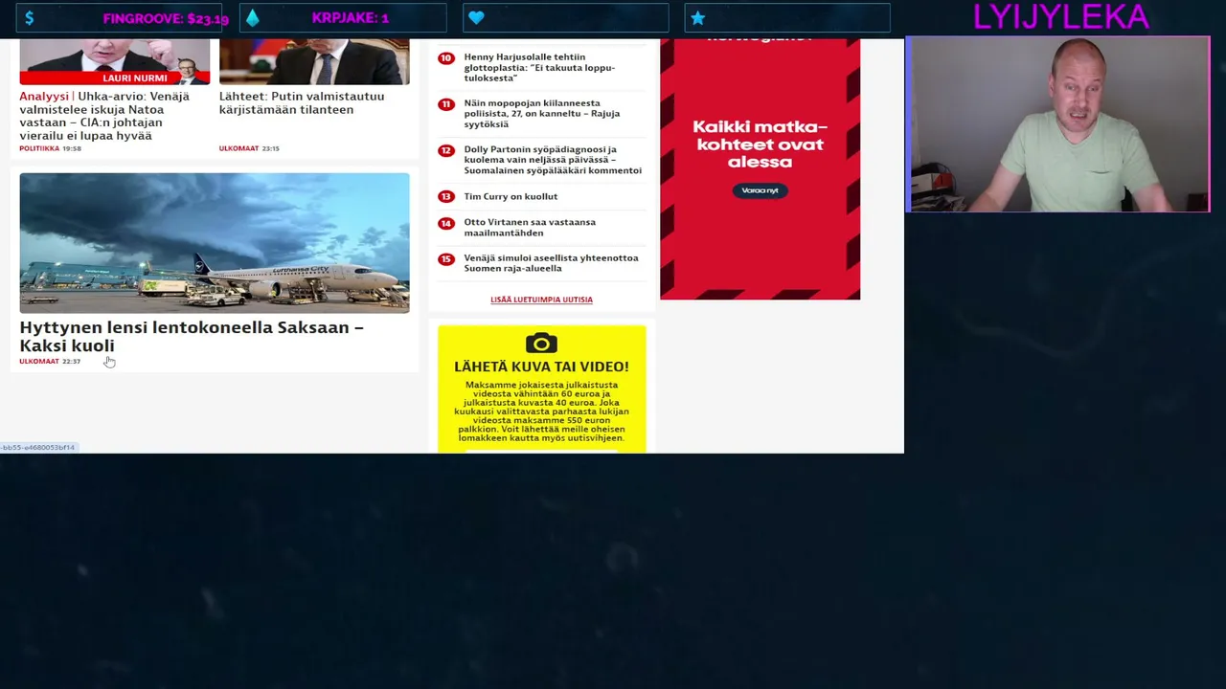Select the red number 12 badge
Image resolution: width=1226 pixels, height=689 pixels.
tap(445, 150)
